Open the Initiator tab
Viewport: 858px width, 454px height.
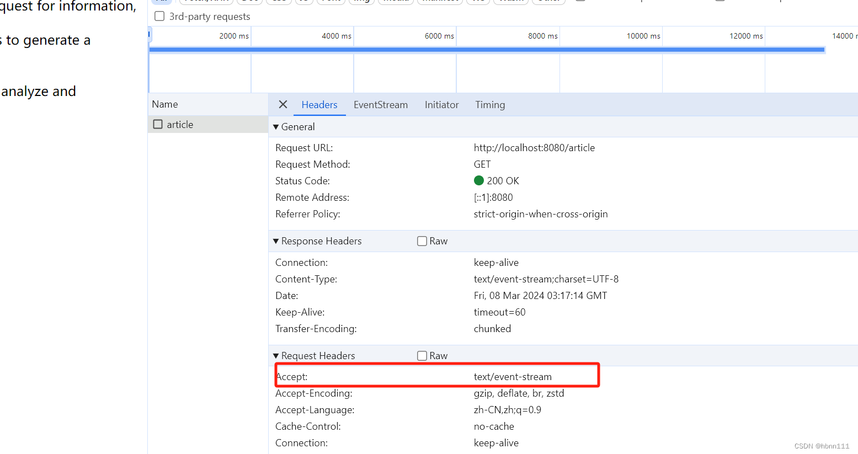[441, 105]
